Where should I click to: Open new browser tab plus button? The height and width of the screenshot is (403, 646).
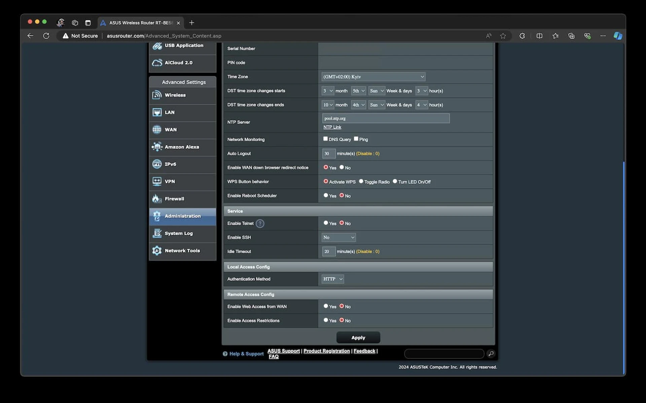[x=192, y=23]
